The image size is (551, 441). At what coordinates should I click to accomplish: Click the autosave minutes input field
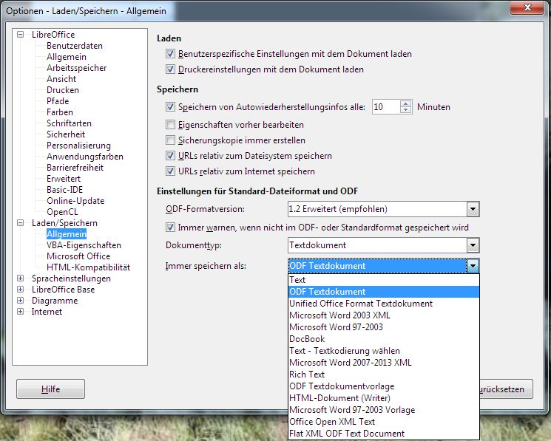[x=385, y=107]
